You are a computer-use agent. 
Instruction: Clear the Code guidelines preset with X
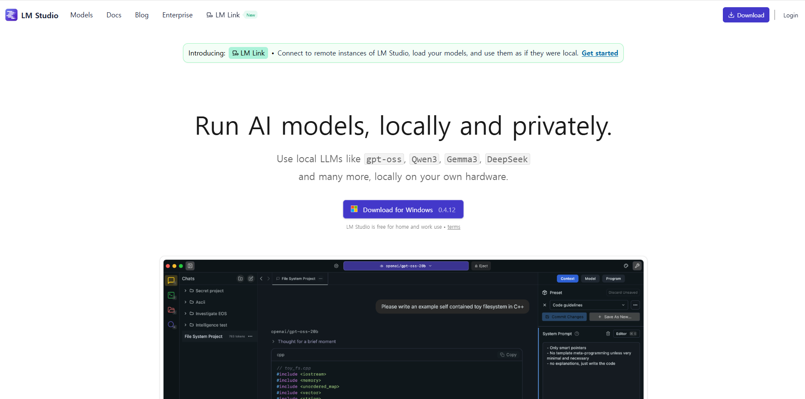(x=545, y=305)
